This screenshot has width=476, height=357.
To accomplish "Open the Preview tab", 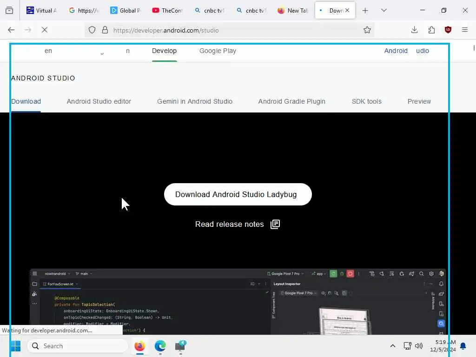I will pos(419,101).
